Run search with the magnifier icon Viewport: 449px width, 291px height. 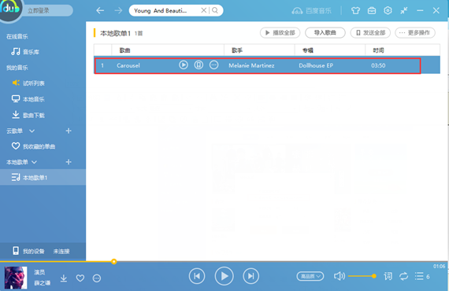(x=215, y=10)
